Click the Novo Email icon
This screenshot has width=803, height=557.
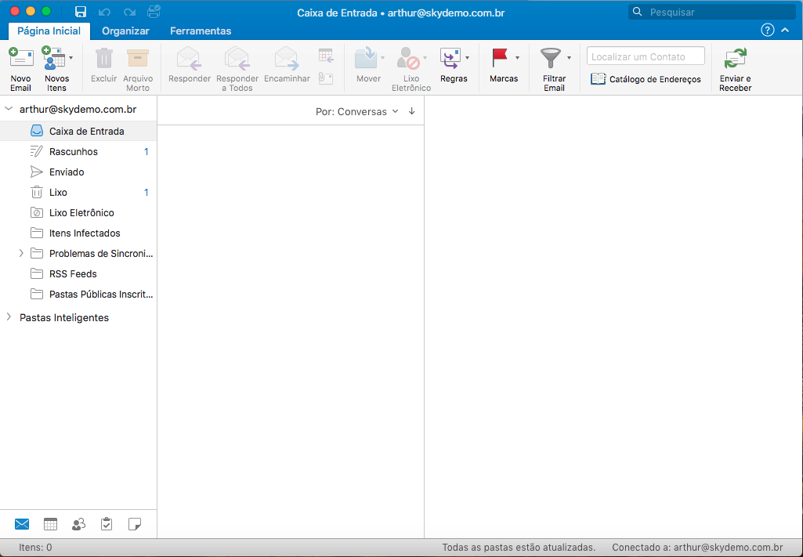(21, 59)
